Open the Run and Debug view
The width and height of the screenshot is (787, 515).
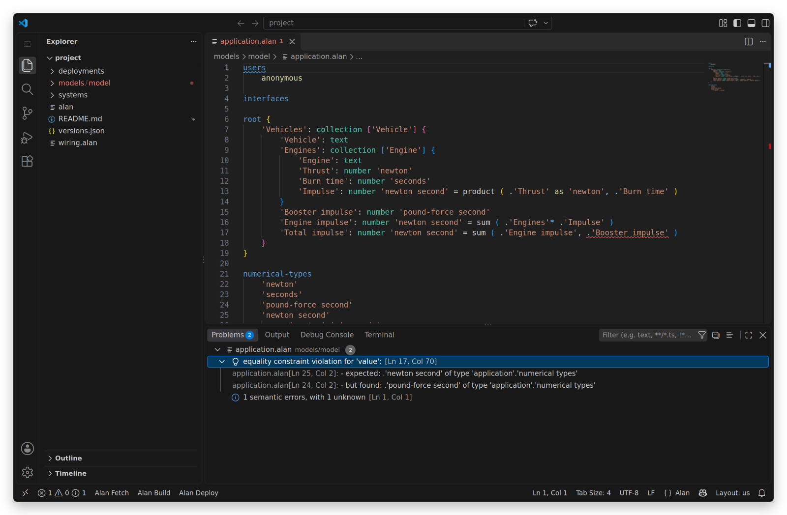tap(28, 137)
